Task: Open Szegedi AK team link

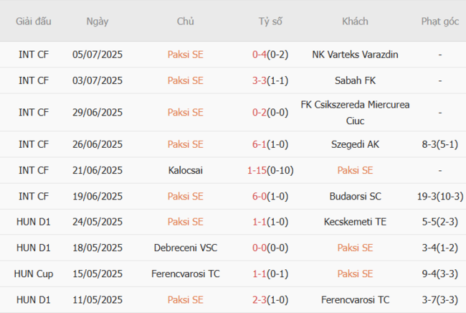Action: (x=356, y=144)
